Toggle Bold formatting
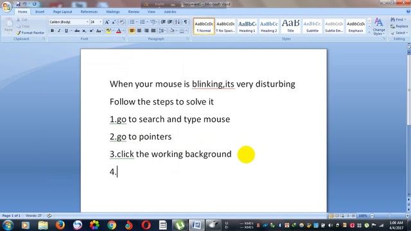 point(52,31)
